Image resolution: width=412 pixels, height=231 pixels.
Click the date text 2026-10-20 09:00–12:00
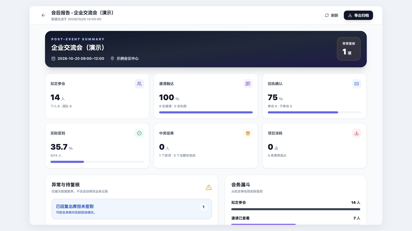[x=81, y=59]
